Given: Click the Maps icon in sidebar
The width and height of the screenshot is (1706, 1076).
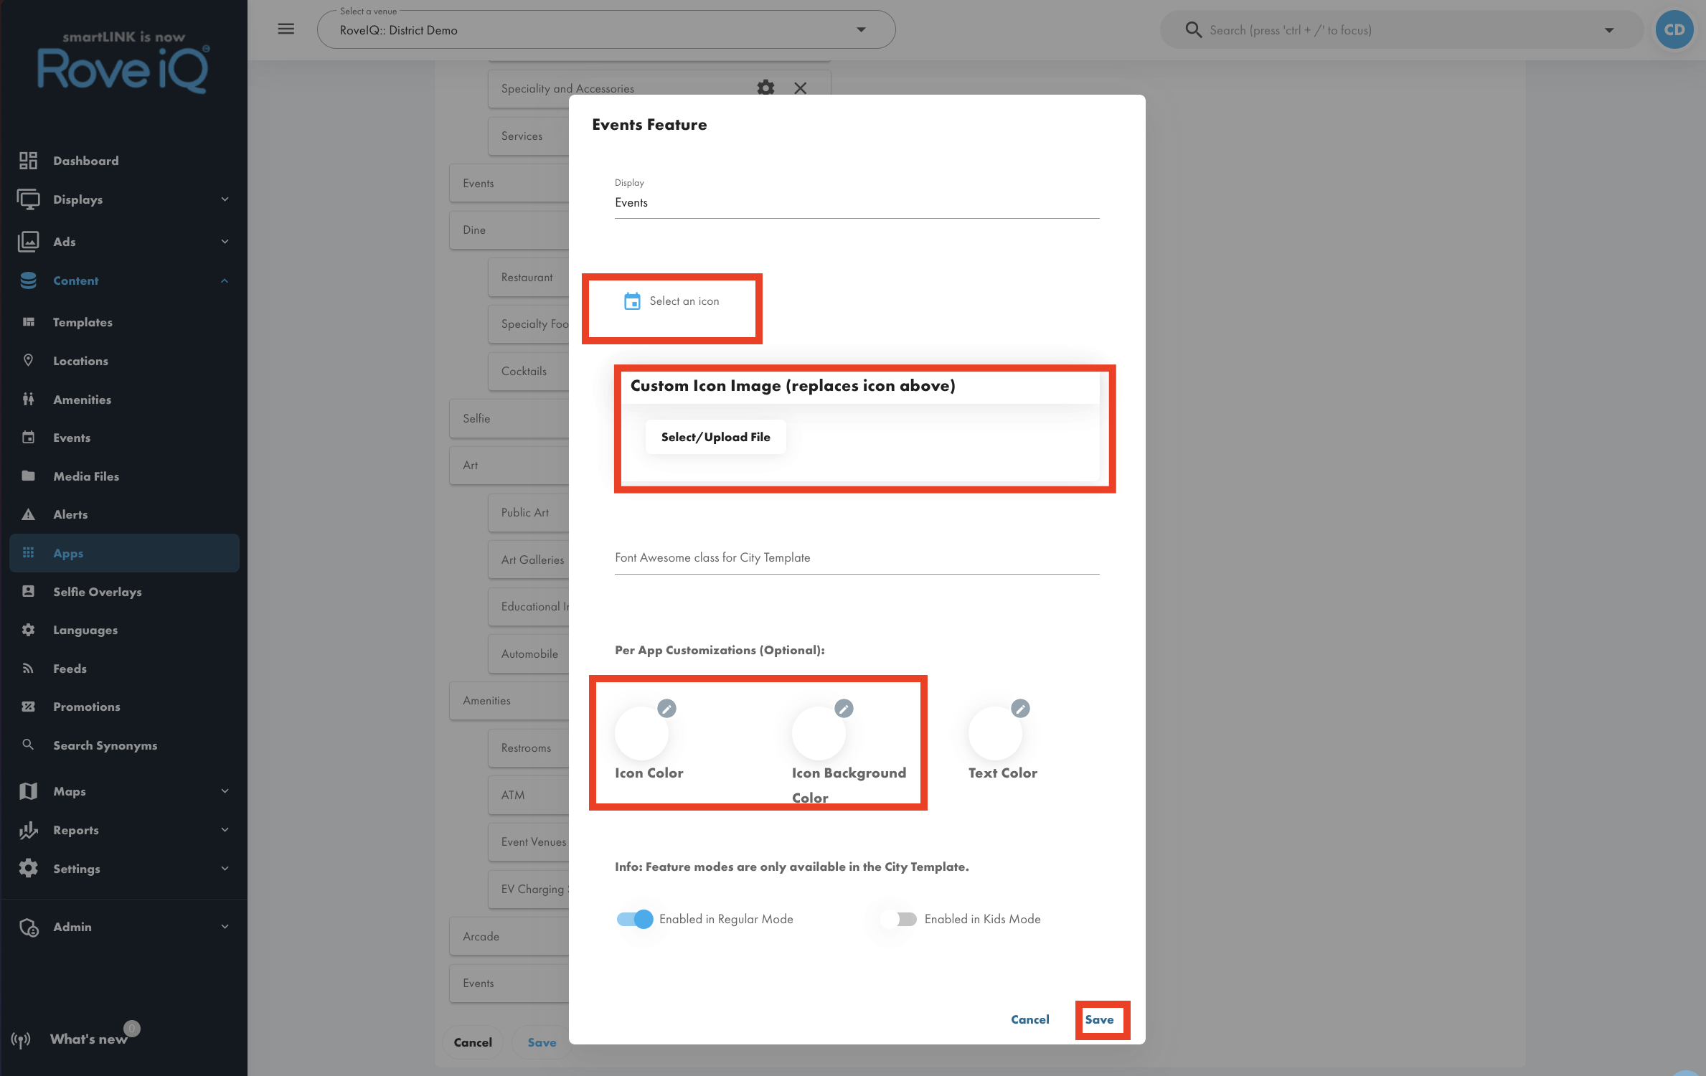Looking at the screenshot, I should click(28, 791).
